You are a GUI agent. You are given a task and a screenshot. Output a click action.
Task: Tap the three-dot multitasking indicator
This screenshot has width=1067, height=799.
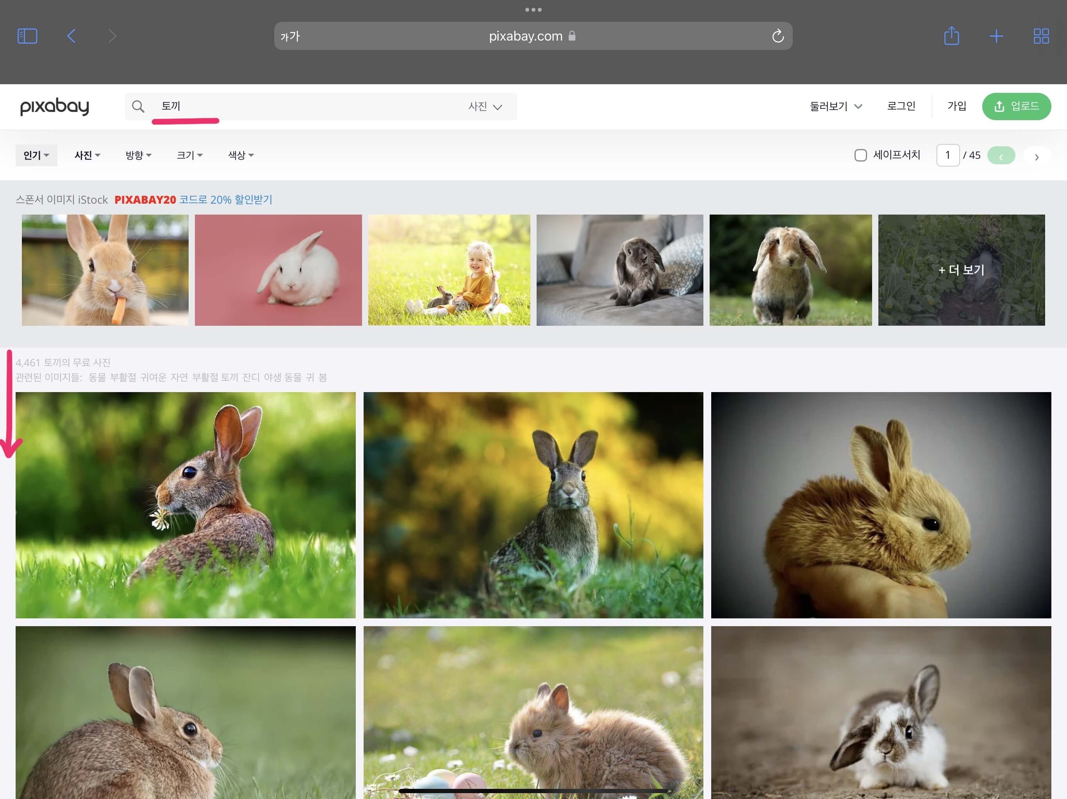point(533,10)
